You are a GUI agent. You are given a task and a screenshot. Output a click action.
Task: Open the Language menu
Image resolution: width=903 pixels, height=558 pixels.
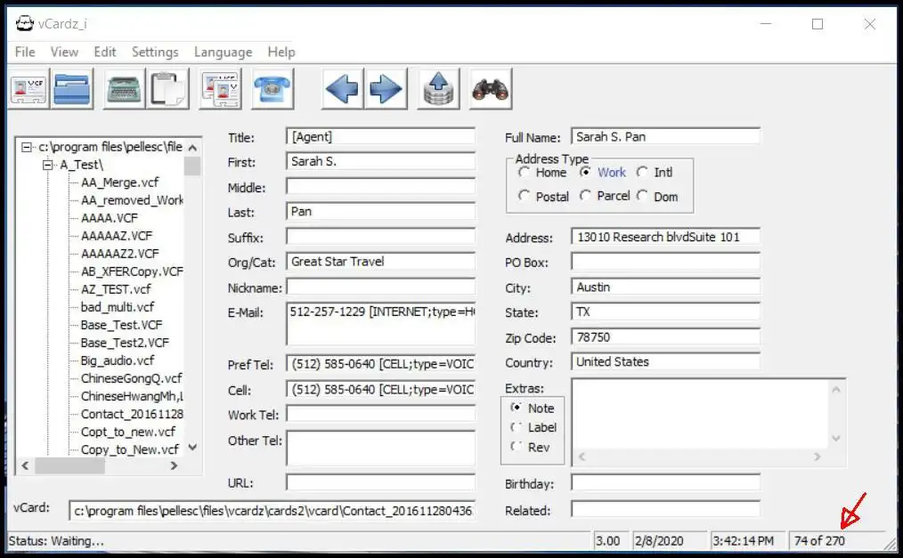223,52
